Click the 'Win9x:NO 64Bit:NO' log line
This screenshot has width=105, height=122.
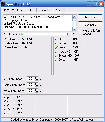coord(34,17)
